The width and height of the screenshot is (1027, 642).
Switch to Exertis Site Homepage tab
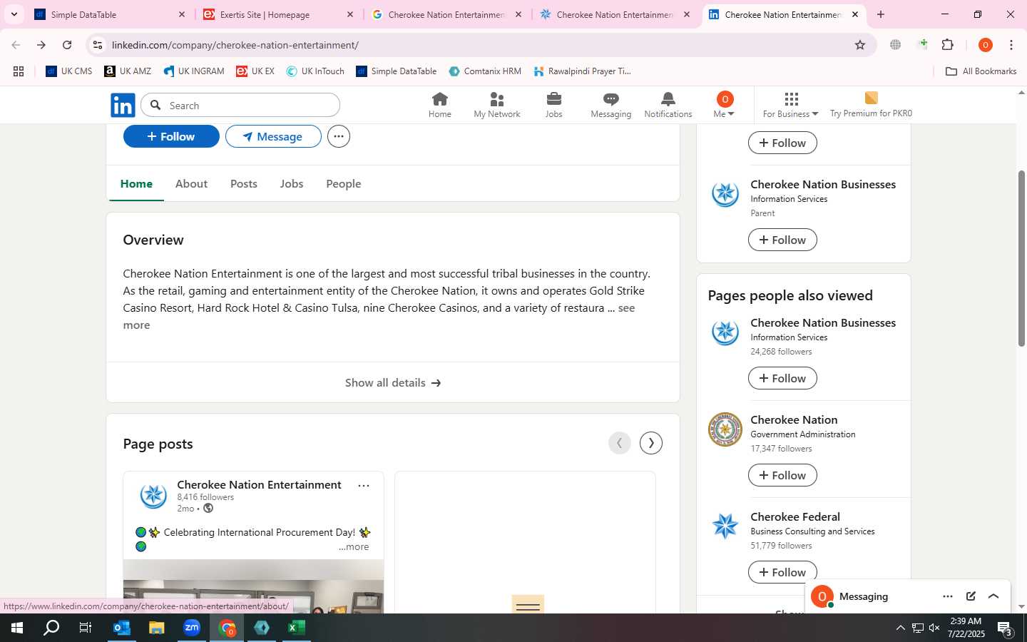point(278,14)
